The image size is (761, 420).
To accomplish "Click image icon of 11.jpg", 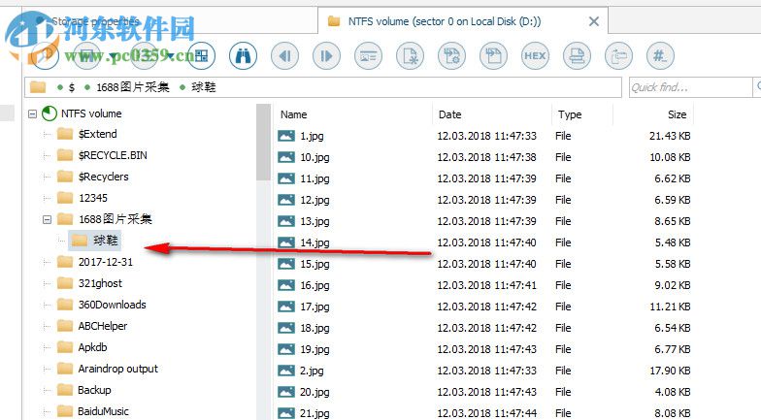I will pyautogui.click(x=286, y=178).
